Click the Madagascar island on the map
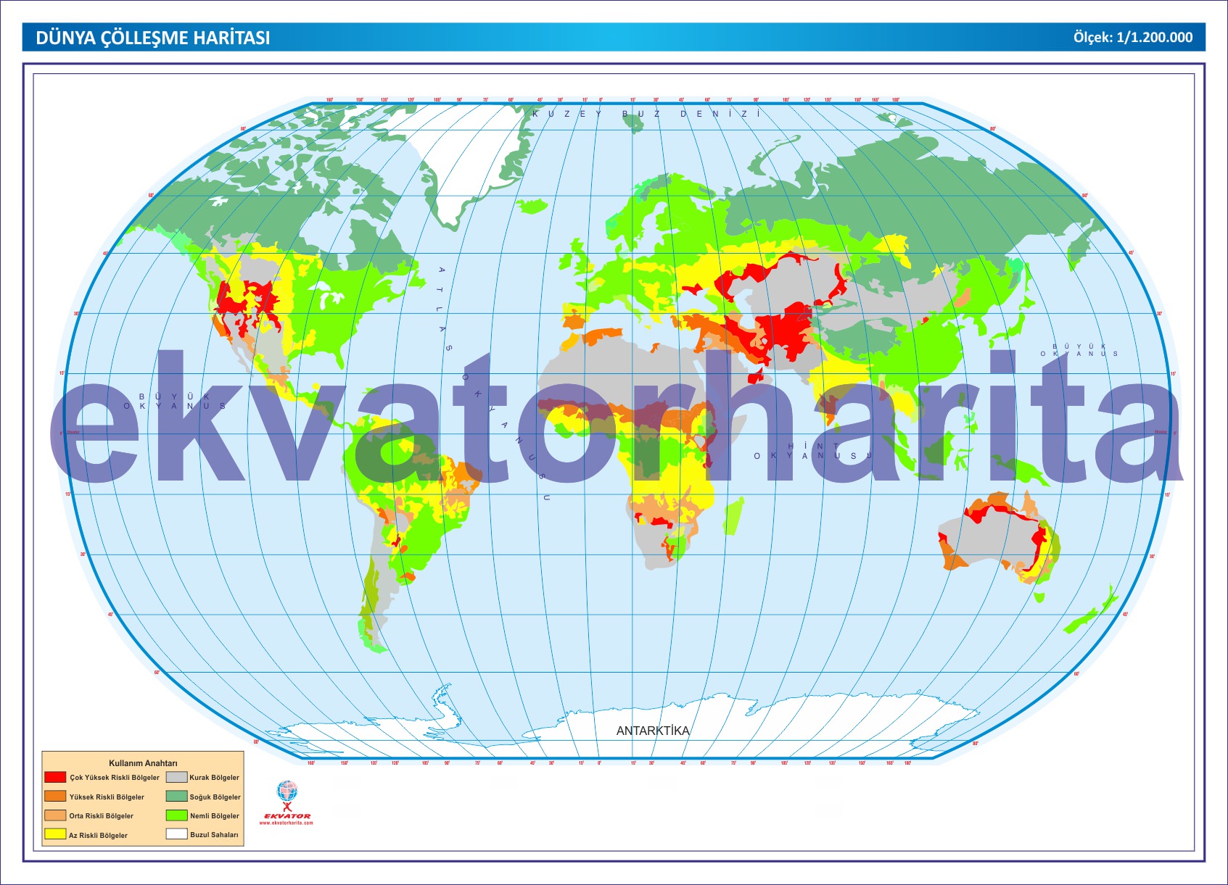1228x885 pixels. 733,515
